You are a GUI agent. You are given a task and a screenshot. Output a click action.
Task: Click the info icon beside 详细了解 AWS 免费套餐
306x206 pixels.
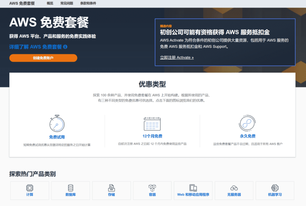[65, 47]
